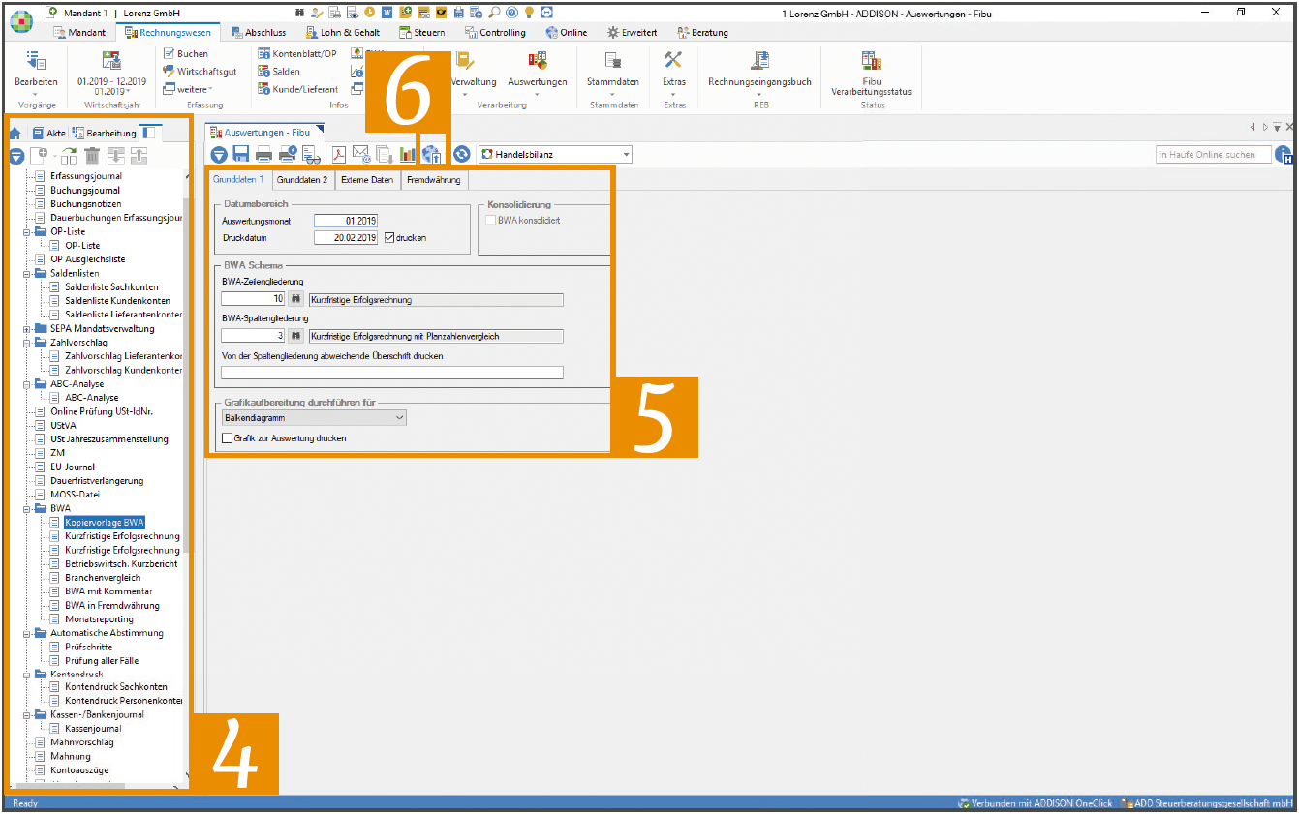Click the abweichende Überschrift text field

392,372
